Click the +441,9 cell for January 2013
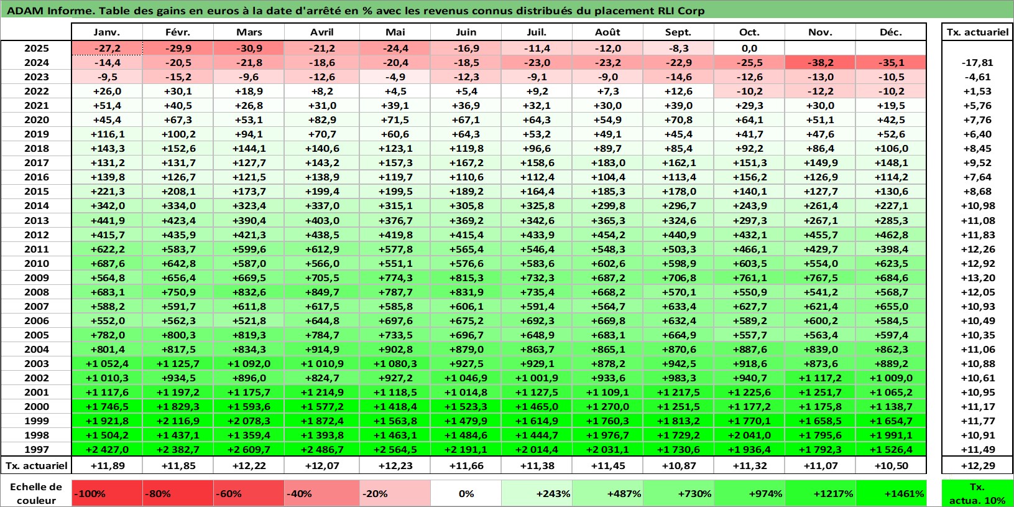This screenshot has width=1014, height=507. (x=107, y=220)
